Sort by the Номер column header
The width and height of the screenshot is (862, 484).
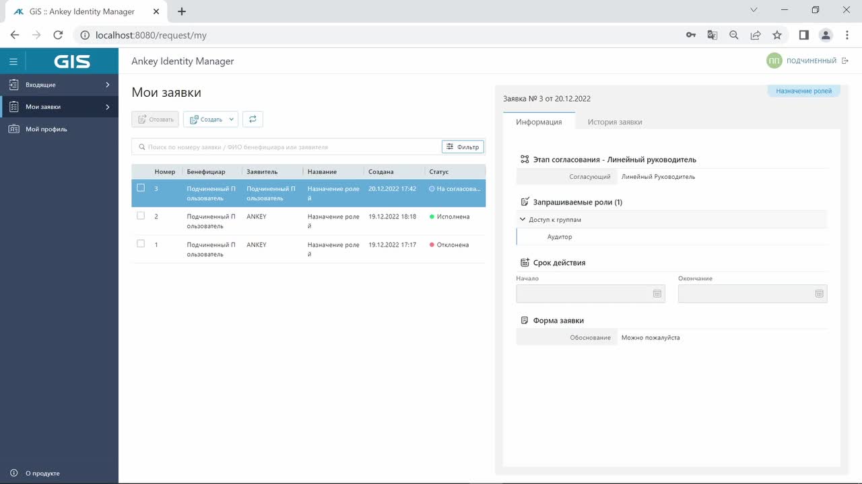tap(165, 171)
